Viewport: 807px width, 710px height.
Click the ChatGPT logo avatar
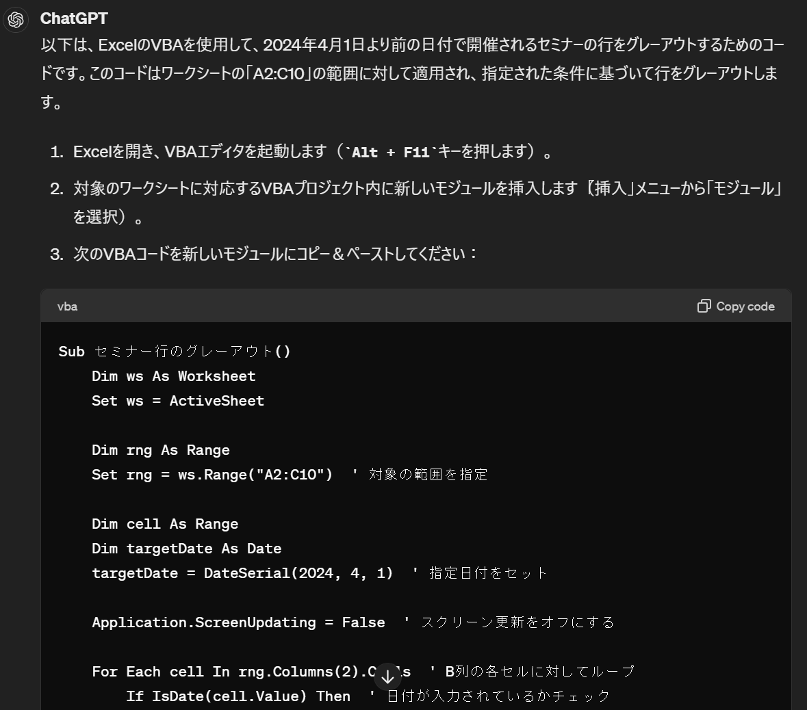(x=16, y=20)
